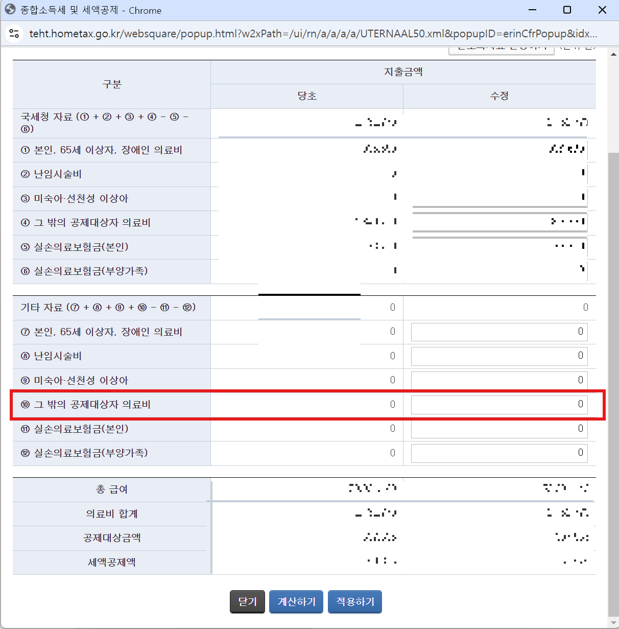Click the blue 계산하기 calculate button
This screenshot has width=619, height=629.
click(x=296, y=601)
